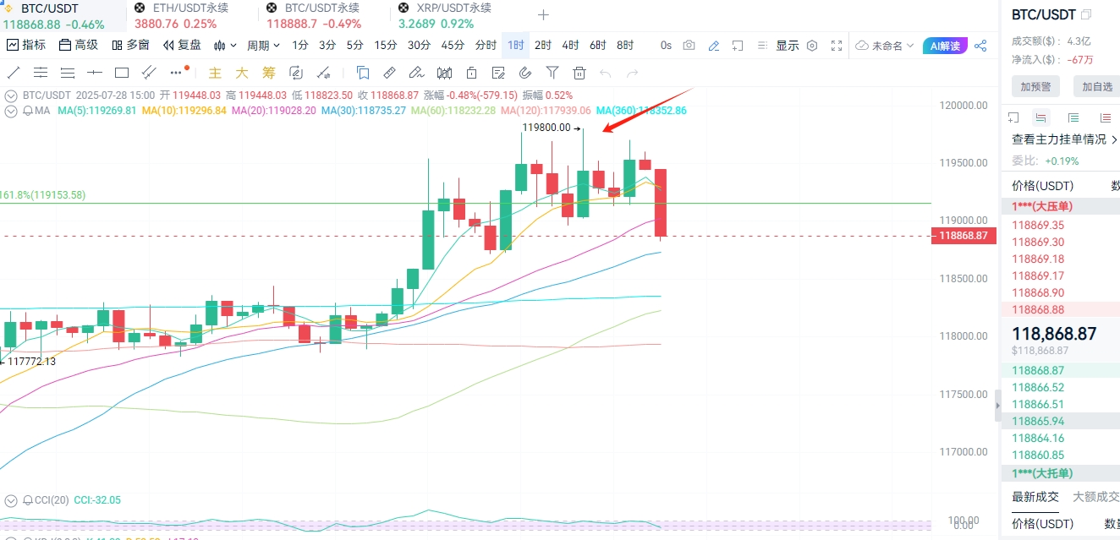The image size is (1120, 540).
Task: Select the brush pen drawing tool
Action: coord(416,73)
